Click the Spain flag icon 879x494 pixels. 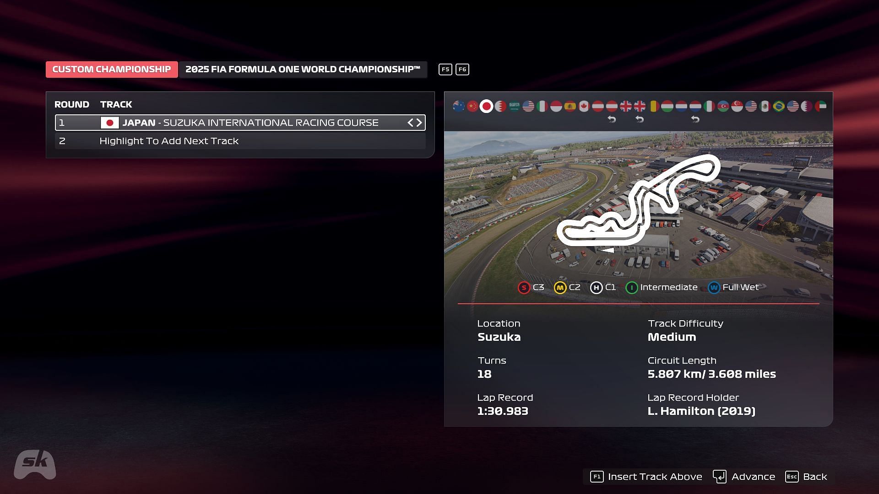click(570, 106)
